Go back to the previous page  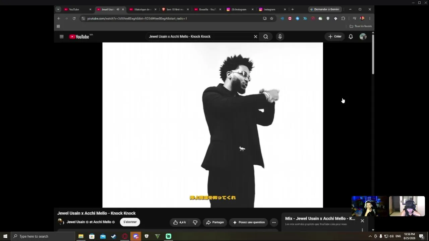(x=59, y=18)
